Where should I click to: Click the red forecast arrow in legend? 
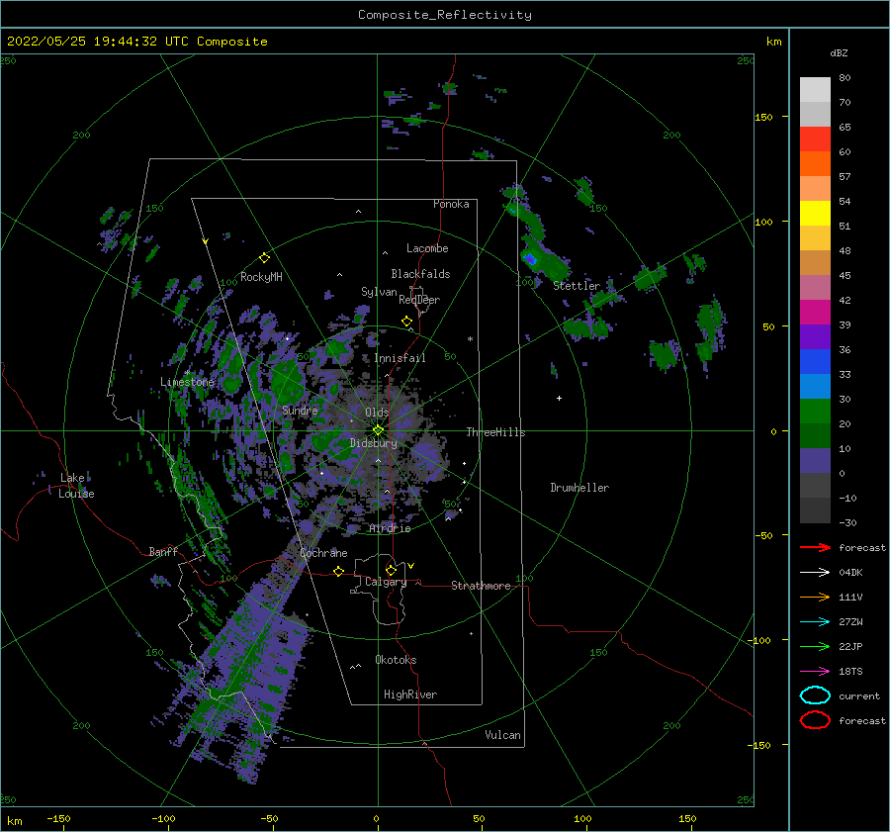(x=815, y=547)
